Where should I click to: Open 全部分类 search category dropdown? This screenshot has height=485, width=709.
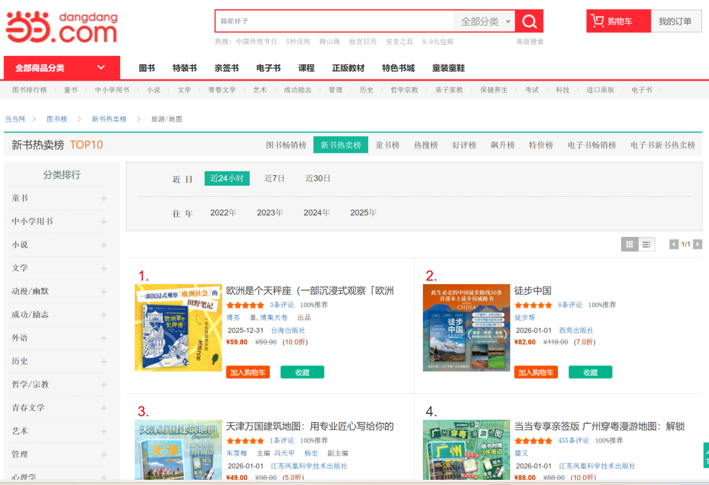pyautogui.click(x=484, y=21)
